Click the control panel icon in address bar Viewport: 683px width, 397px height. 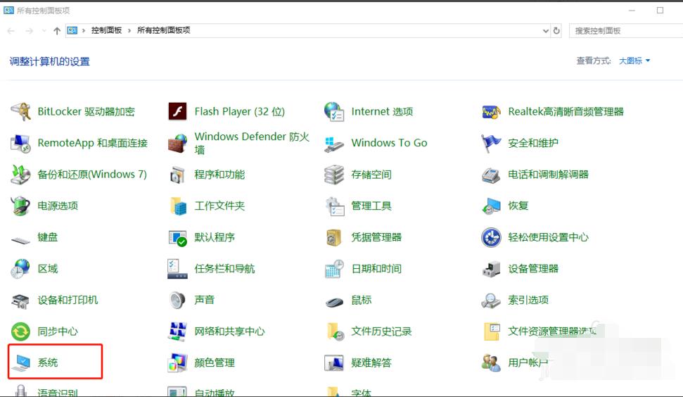point(72,30)
